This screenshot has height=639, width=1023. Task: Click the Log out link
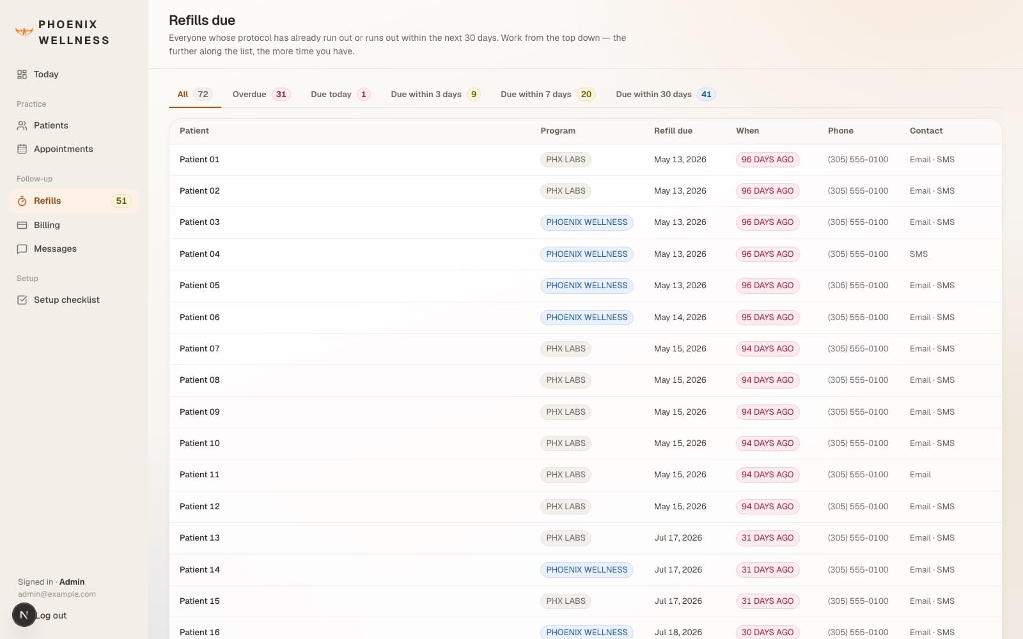point(51,615)
